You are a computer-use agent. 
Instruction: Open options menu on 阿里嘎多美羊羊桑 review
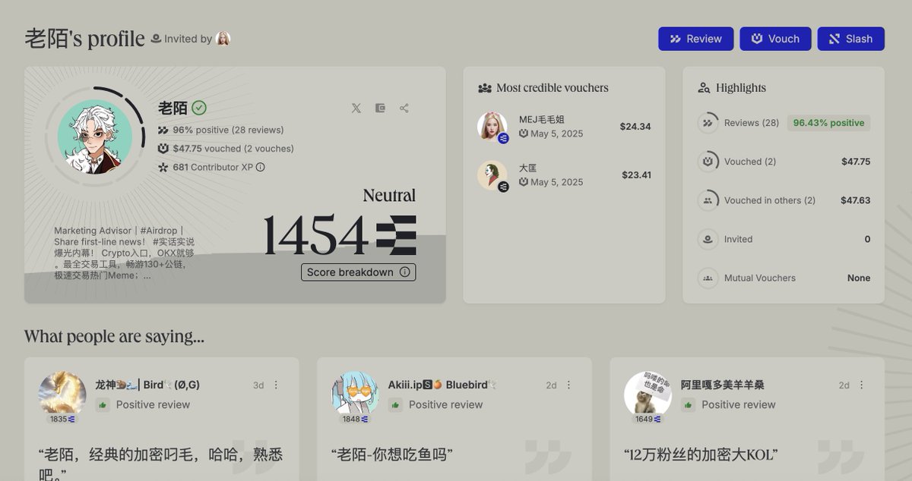click(861, 385)
